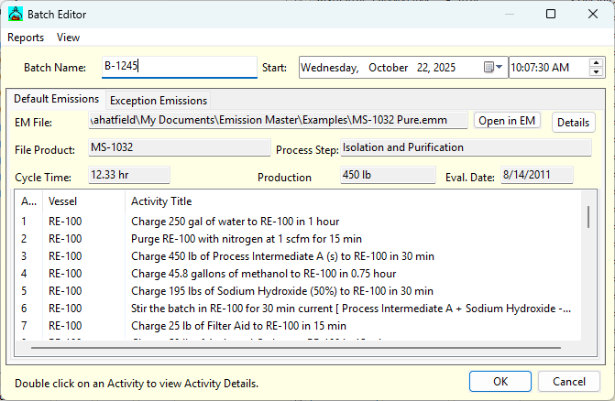Increase start time with up arrow
This screenshot has width=615, height=401.
point(597,63)
